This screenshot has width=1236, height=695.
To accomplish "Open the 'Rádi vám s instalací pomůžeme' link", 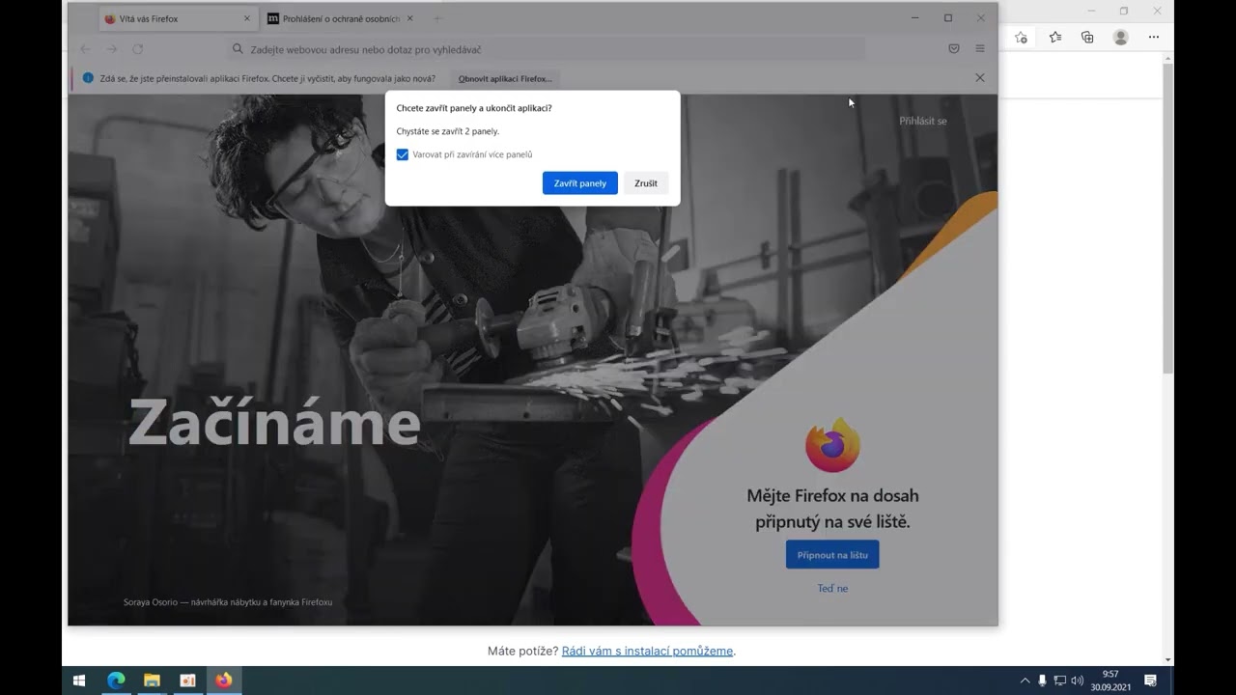I will [x=647, y=651].
